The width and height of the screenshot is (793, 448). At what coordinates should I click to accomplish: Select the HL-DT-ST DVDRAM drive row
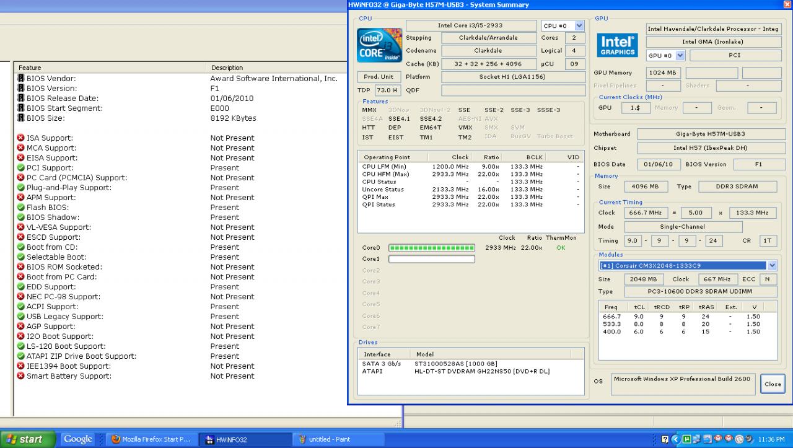pos(471,371)
